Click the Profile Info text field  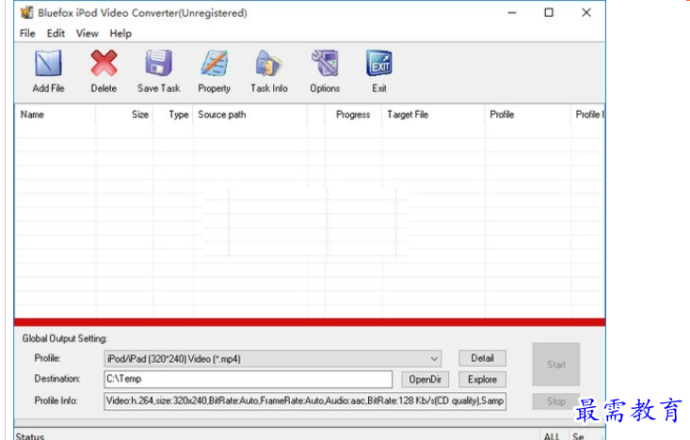305,401
